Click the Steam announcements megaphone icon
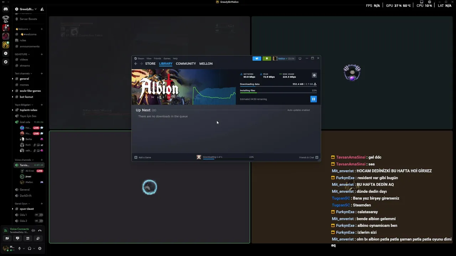The height and width of the screenshot is (256, 456). pos(257,58)
